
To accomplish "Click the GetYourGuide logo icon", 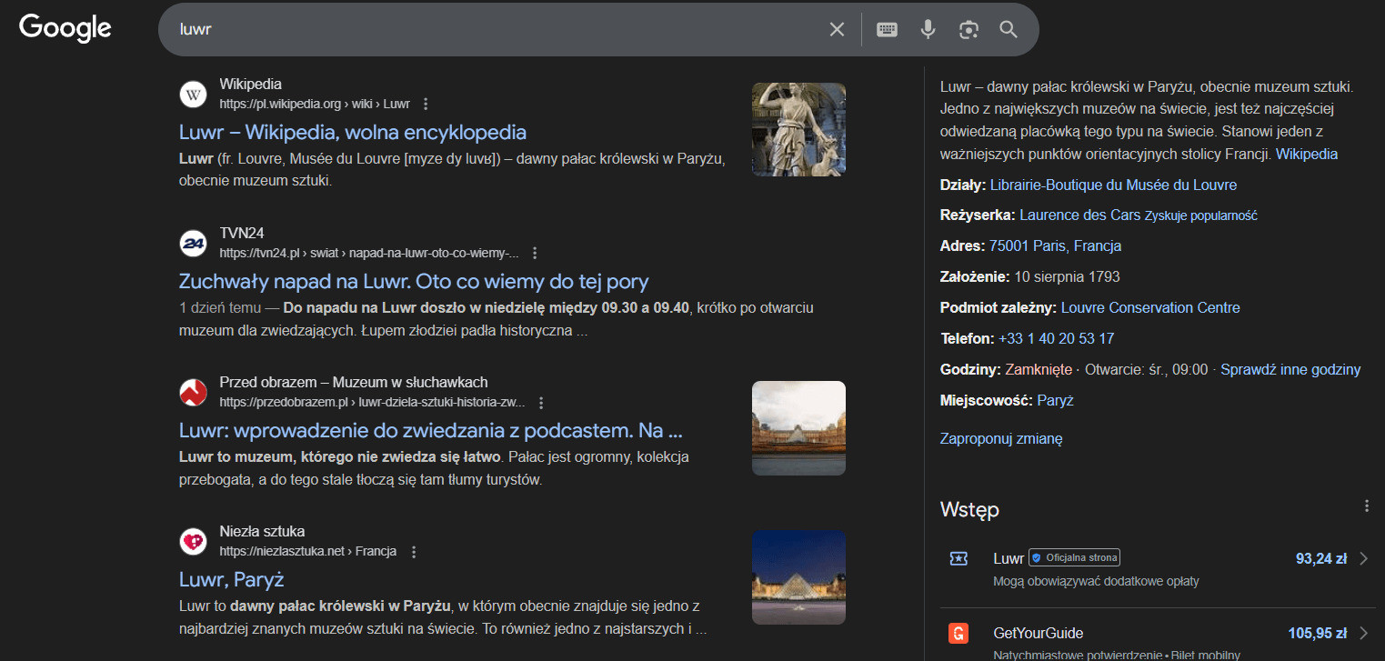I will click(958, 634).
